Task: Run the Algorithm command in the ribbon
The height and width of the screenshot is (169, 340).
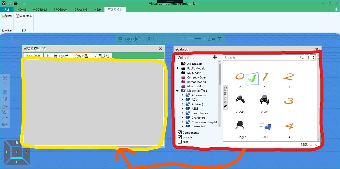Action: click(x=24, y=16)
